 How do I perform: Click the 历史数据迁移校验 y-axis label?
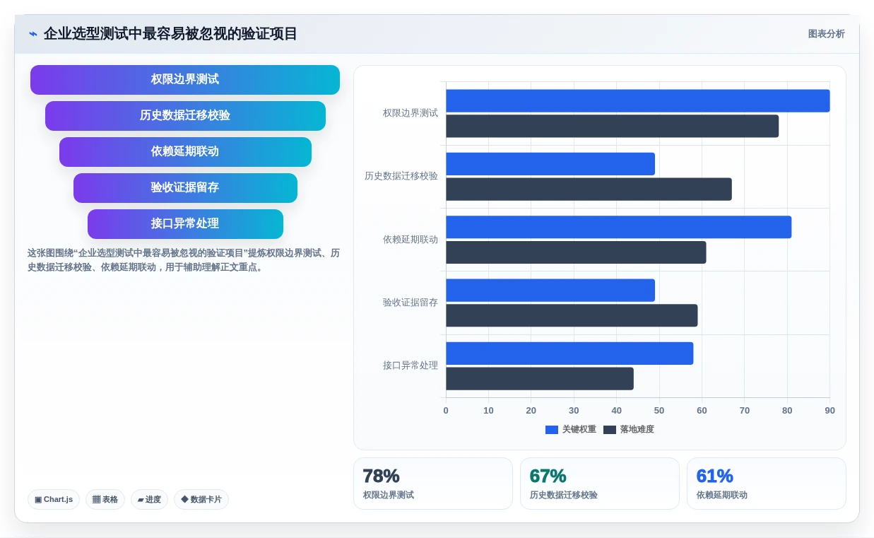401,176
